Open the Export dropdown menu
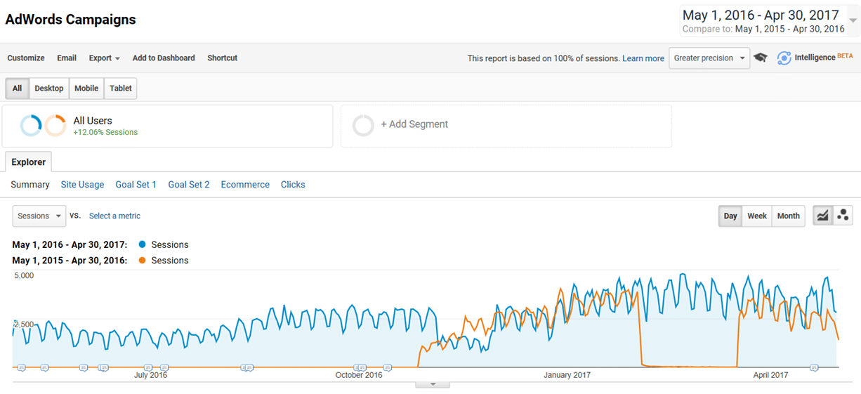The image size is (861, 394). 104,58
